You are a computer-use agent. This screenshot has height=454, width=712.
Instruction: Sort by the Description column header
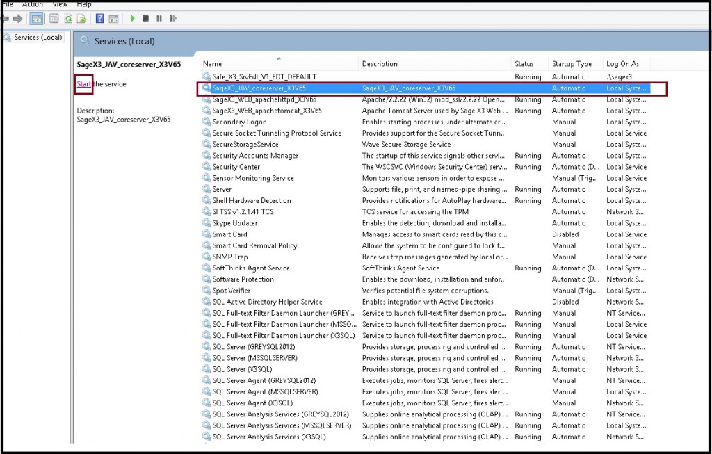[380, 64]
